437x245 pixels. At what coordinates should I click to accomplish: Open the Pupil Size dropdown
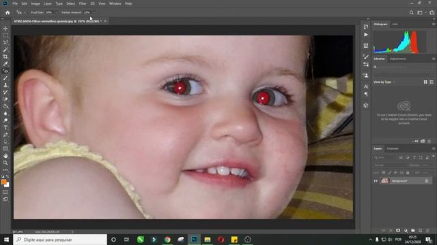pos(56,12)
